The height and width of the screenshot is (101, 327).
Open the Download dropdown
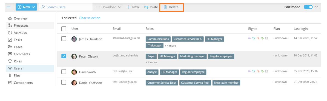[109, 7]
